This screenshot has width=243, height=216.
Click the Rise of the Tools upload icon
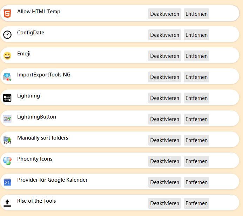[x=7, y=203]
